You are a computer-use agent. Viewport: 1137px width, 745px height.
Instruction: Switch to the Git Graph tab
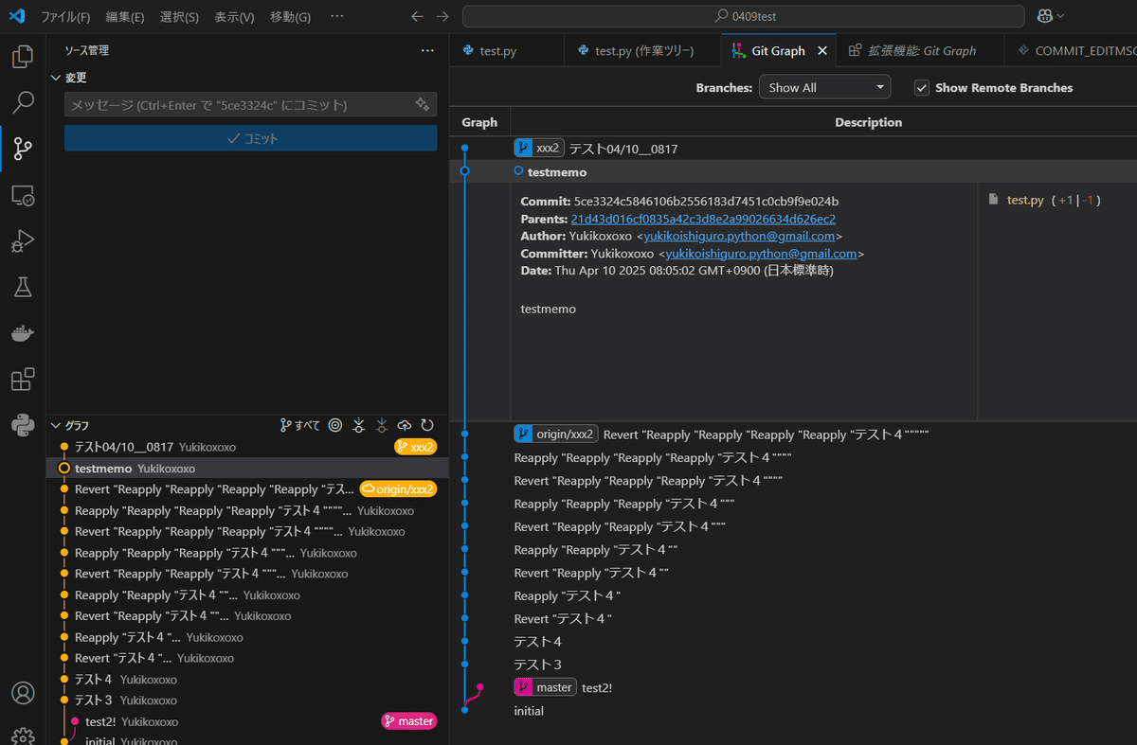775,50
